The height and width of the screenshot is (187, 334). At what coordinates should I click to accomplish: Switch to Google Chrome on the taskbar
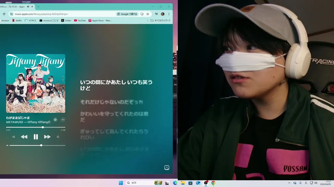point(213,183)
